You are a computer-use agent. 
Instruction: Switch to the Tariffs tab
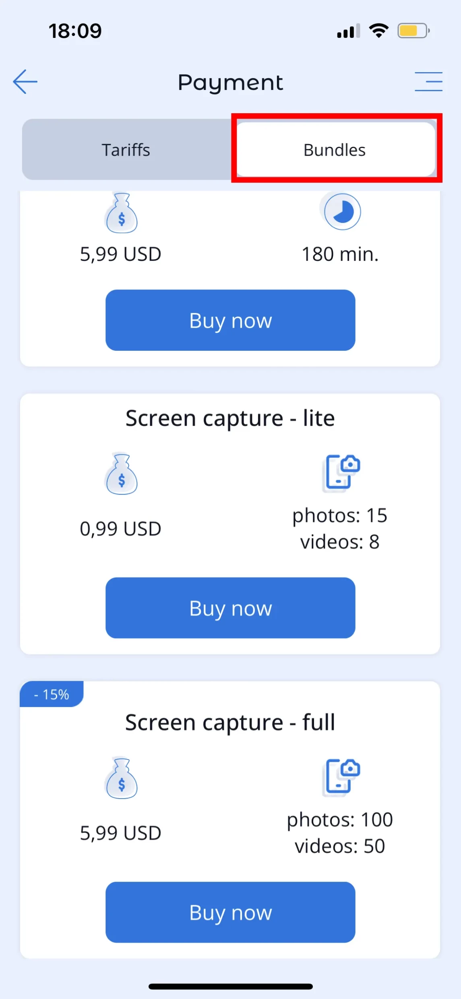tap(126, 150)
